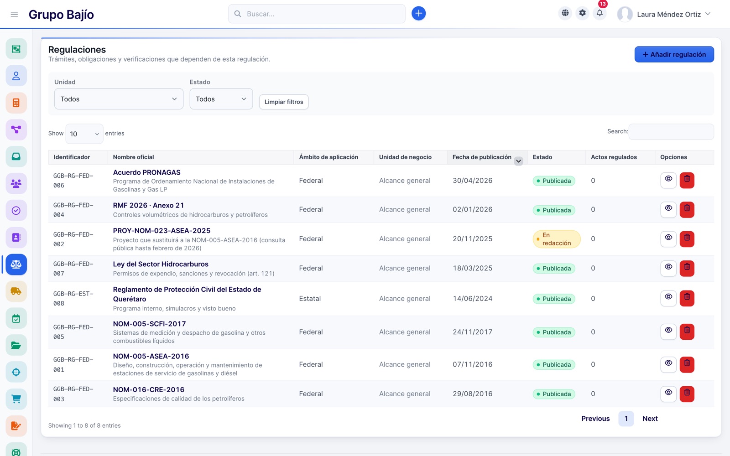730x456 pixels.
Task: Open the hamburger menu icon
Action: pos(14,14)
